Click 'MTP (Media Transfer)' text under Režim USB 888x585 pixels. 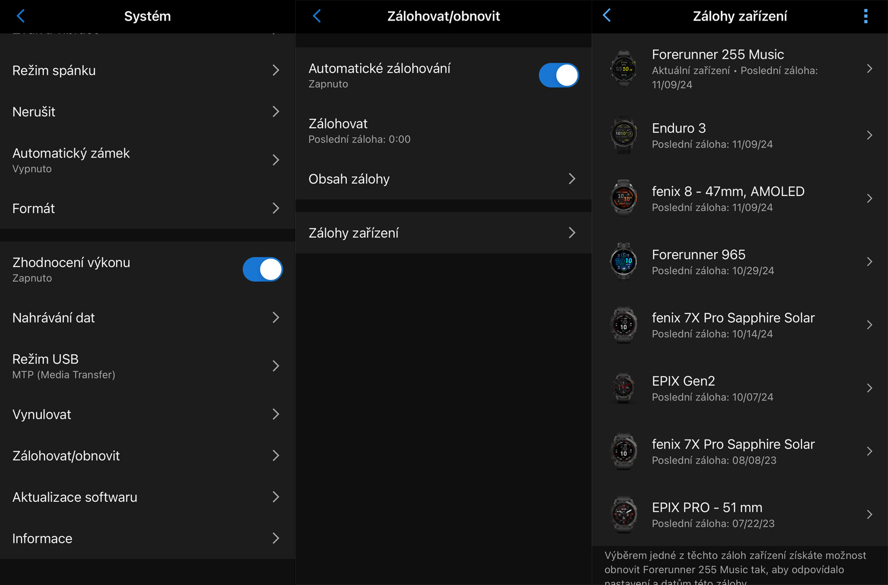pyautogui.click(x=64, y=375)
